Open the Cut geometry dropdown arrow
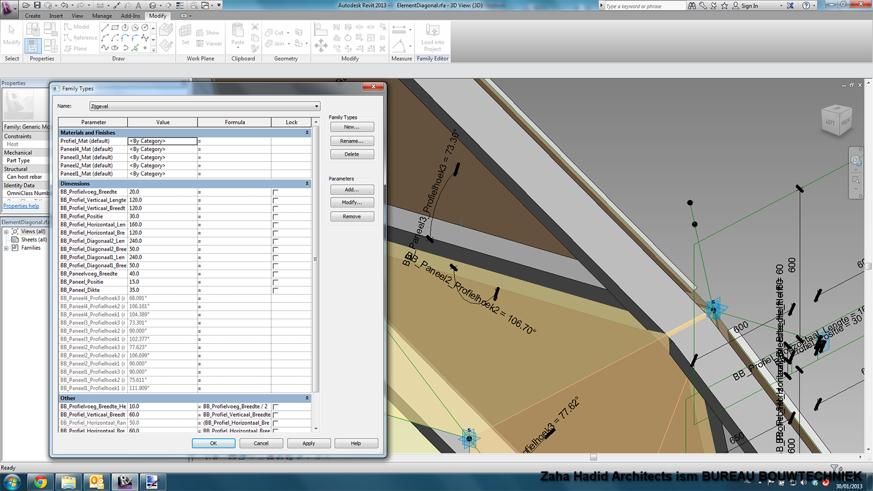This screenshot has width=873, height=491. click(288, 33)
